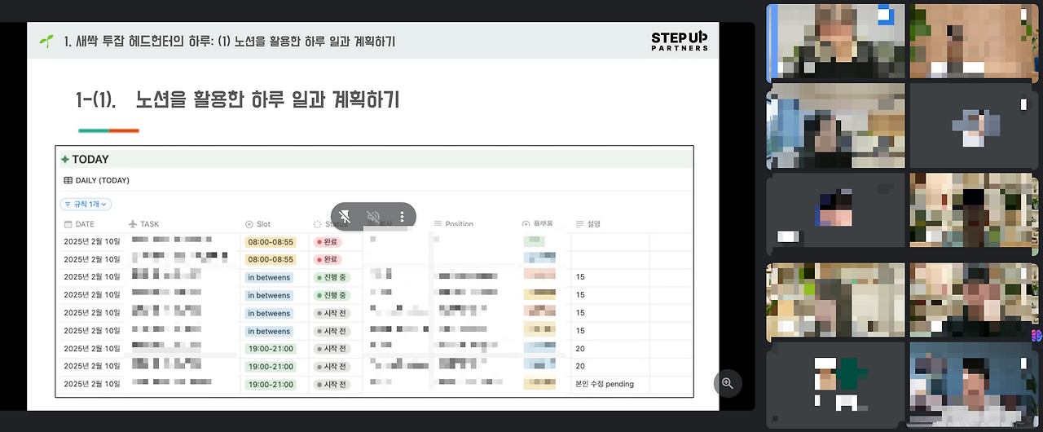
Task: Click the magnifier zoom button on the presentation
Action: tap(728, 383)
